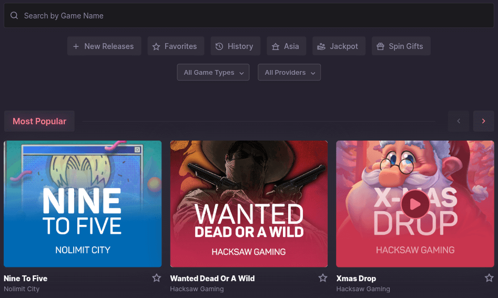This screenshot has height=298, width=498.
Task: Go to previous Most Popular games
Action: click(x=459, y=121)
